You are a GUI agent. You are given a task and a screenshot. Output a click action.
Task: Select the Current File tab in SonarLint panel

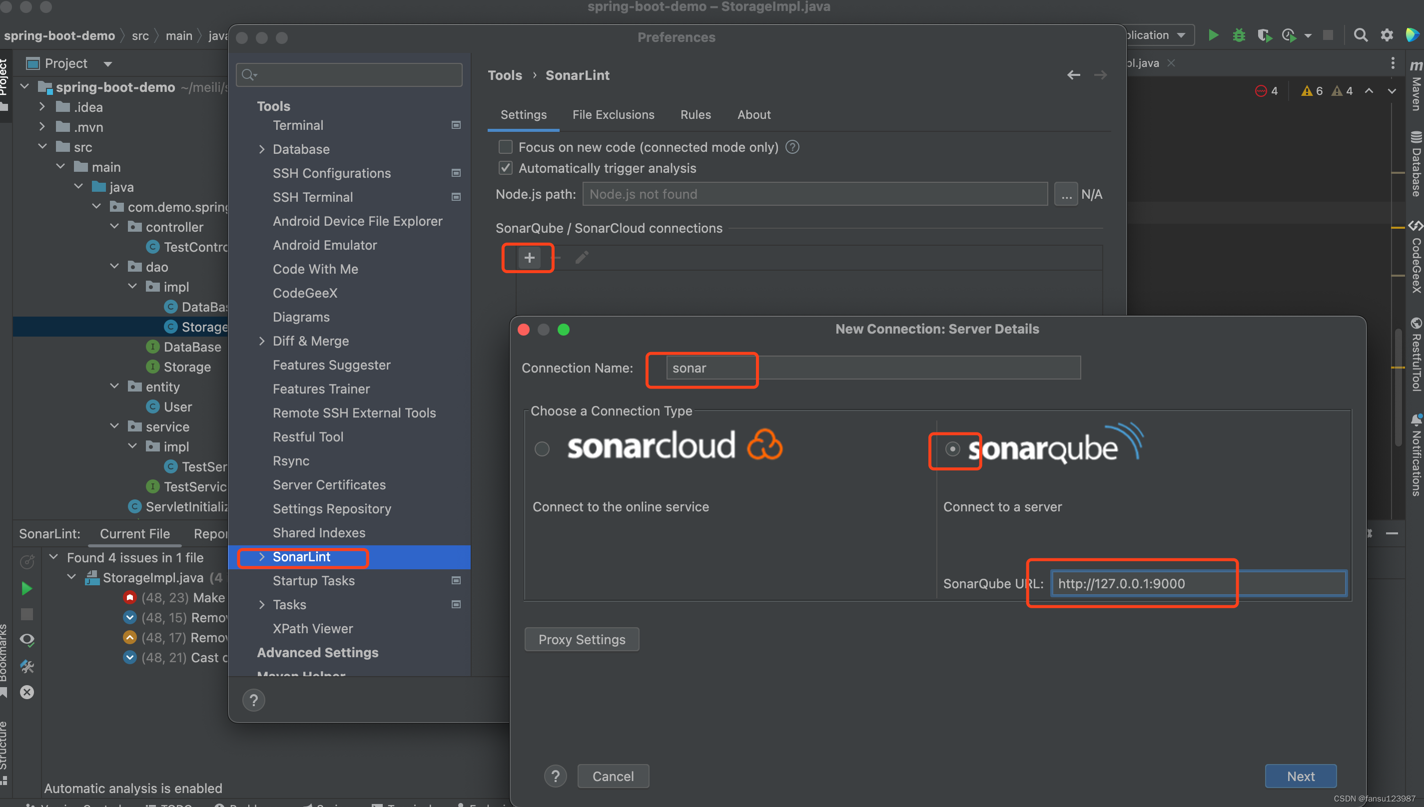[x=135, y=534]
